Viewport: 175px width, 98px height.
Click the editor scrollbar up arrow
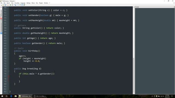click(x=133, y=7)
